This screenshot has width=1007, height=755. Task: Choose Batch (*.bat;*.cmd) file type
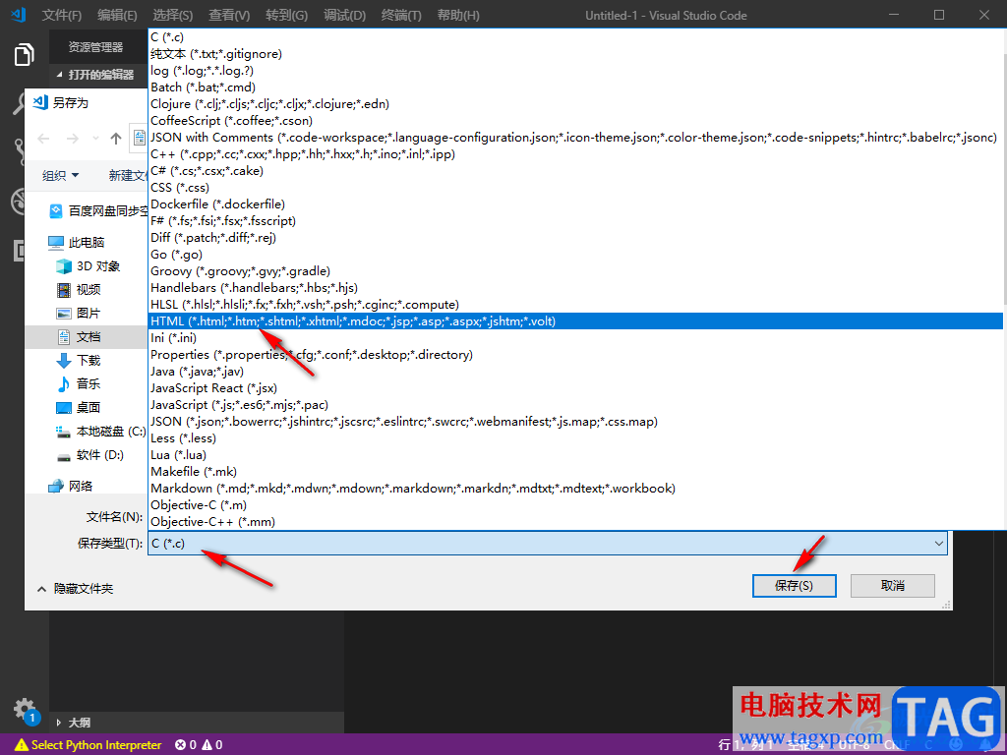pyautogui.click(x=575, y=87)
